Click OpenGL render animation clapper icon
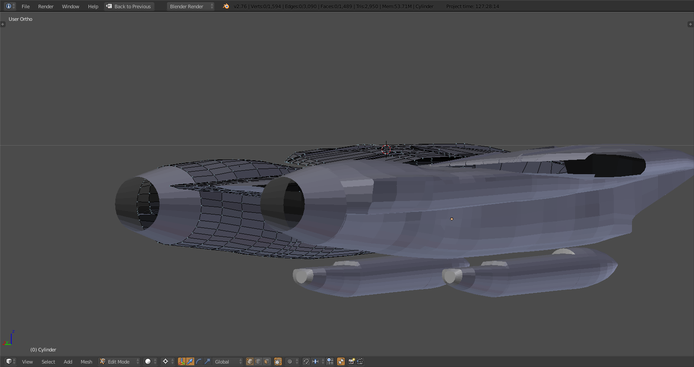 coord(360,361)
